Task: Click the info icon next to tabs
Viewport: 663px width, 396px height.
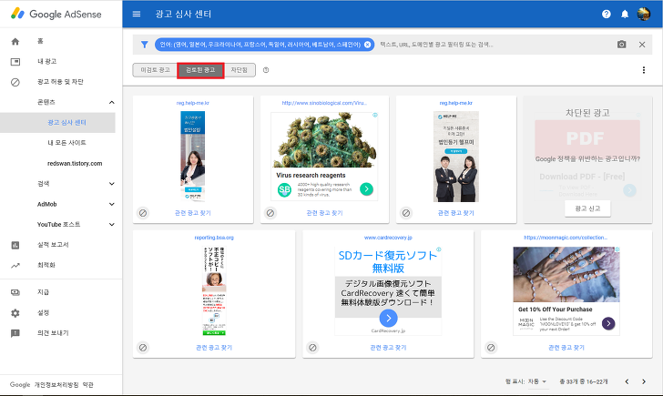Action: pos(266,70)
